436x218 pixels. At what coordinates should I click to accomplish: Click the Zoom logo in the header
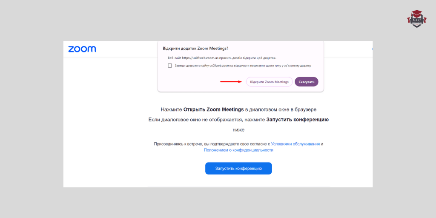(82, 49)
